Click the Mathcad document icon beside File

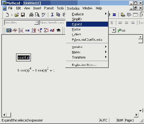[x=4, y=8]
